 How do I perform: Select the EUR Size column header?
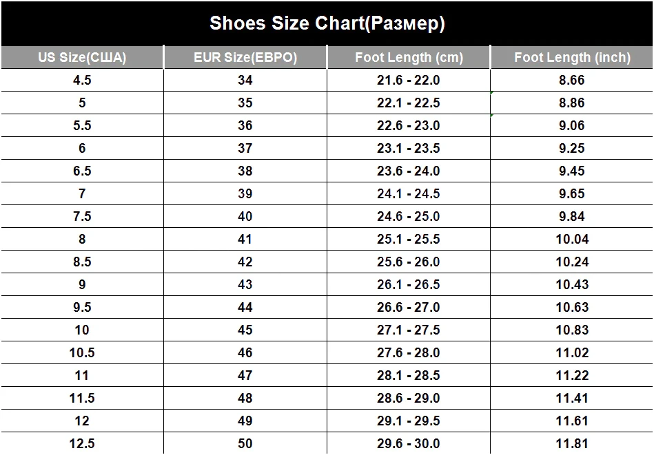pyautogui.click(x=245, y=57)
